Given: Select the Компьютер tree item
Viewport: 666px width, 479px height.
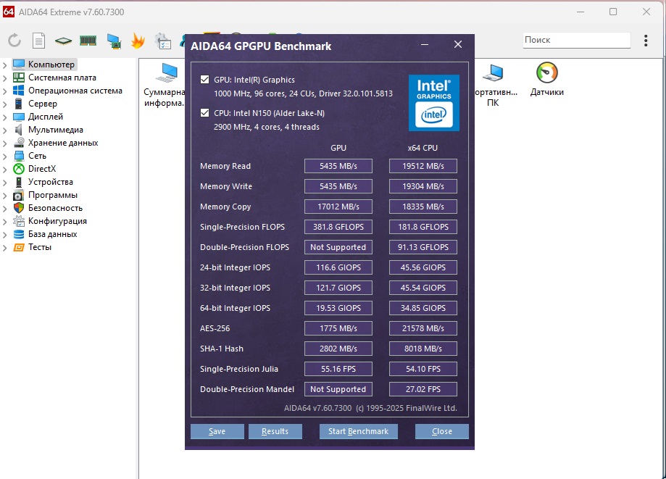Looking at the screenshot, I should (x=51, y=64).
